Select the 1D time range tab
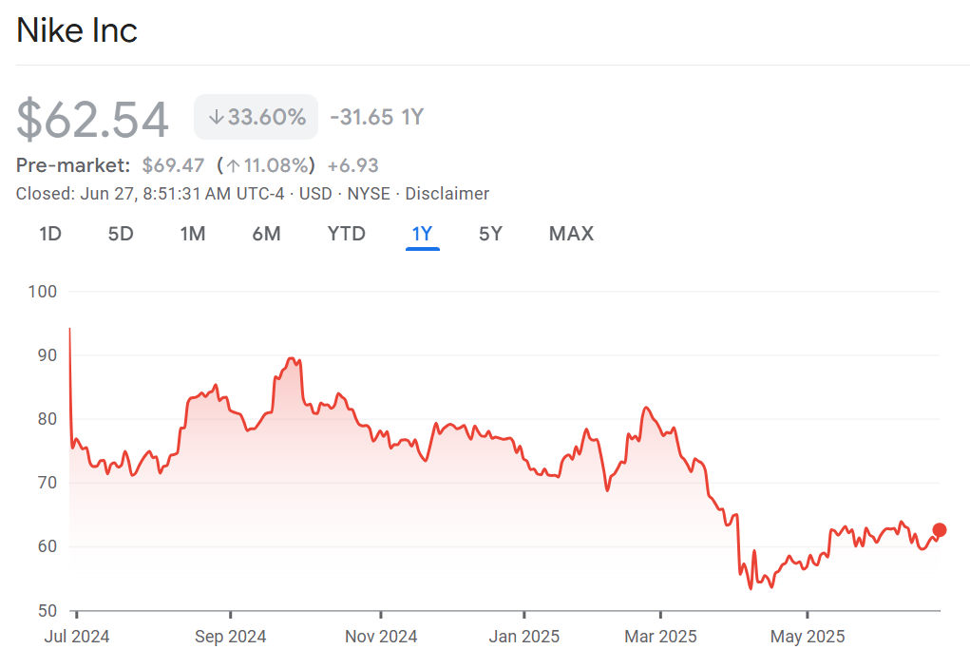970x668 pixels. [x=50, y=234]
